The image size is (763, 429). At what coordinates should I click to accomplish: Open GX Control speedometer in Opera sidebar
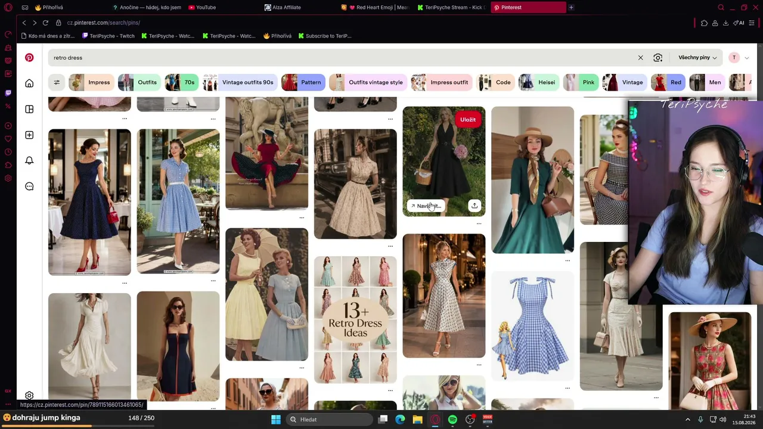(8, 35)
